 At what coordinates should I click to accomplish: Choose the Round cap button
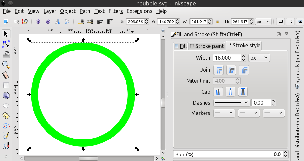pos(231,92)
